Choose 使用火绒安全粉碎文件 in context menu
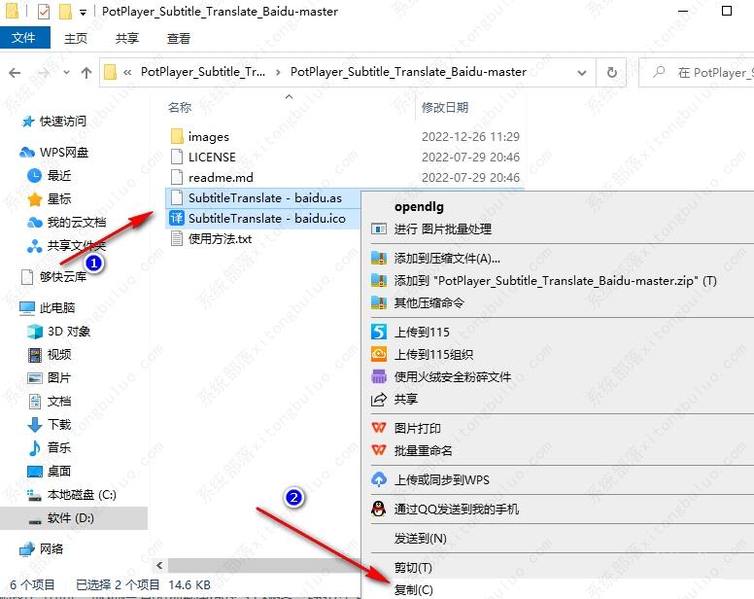 click(453, 376)
